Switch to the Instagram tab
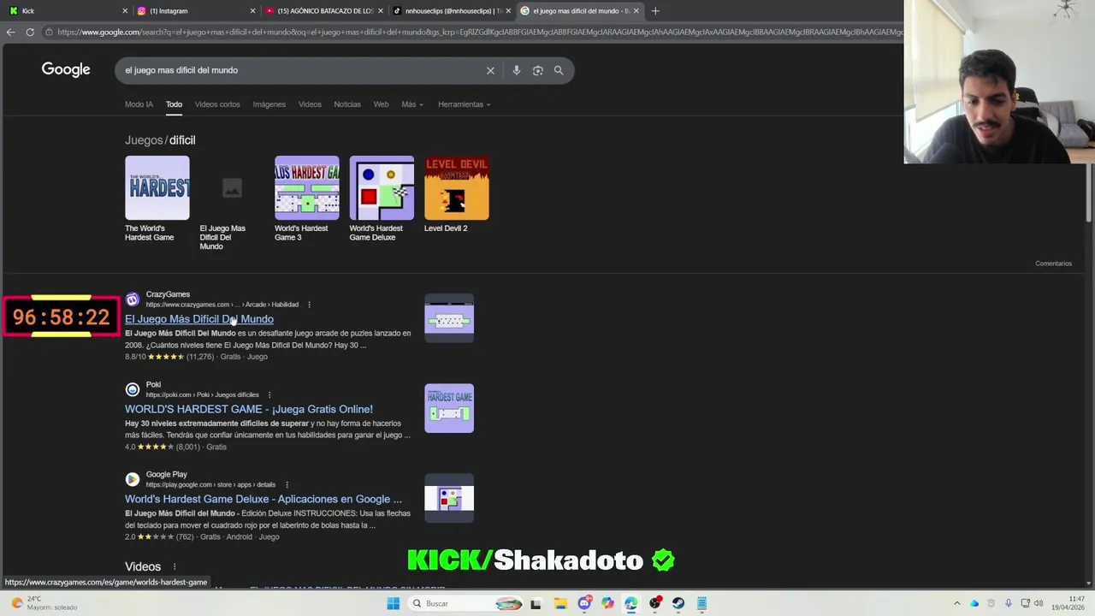The image size is (1095, 616). 195,10
